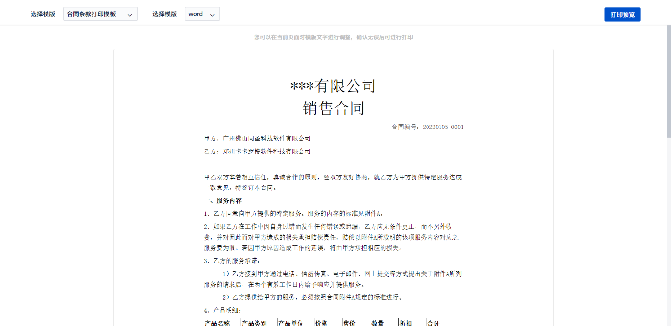671x326 pixels.
Task: Click the contract number 20220105-0001
Action: (443, 127)
